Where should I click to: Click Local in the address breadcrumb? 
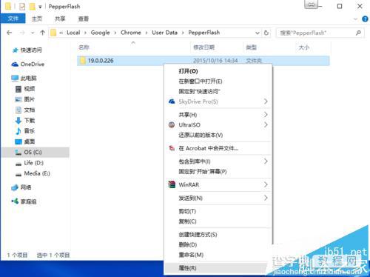pos(73,33)
